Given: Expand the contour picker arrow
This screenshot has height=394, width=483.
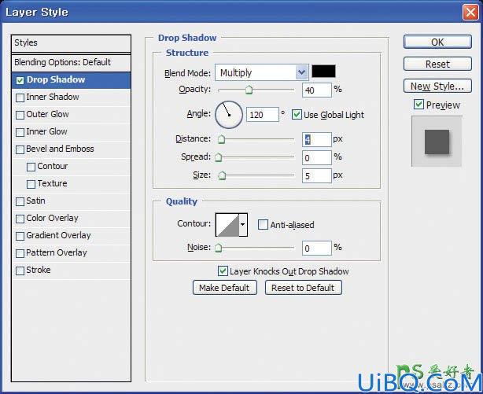Looking at the screenshot, I should 243,225.
